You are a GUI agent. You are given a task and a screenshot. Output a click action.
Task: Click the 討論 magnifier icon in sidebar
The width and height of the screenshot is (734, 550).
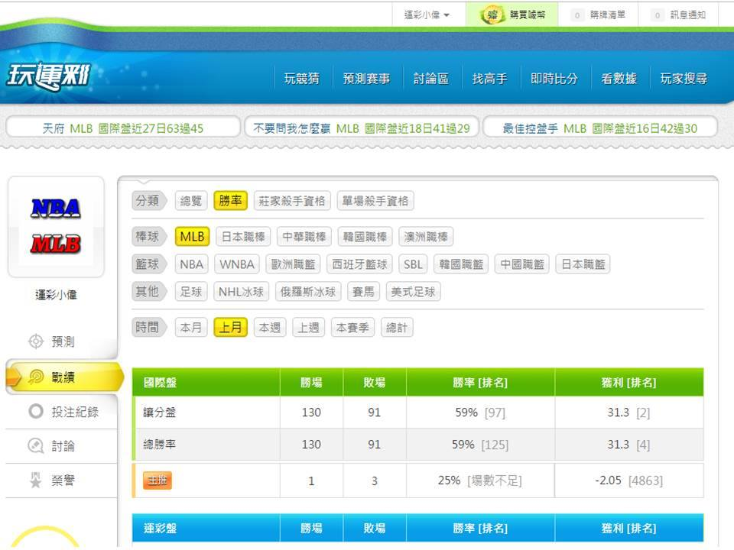pos(36,445)
